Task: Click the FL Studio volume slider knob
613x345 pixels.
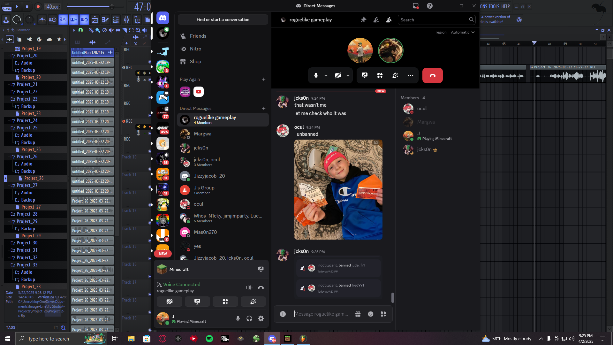Action: point(111,7)
